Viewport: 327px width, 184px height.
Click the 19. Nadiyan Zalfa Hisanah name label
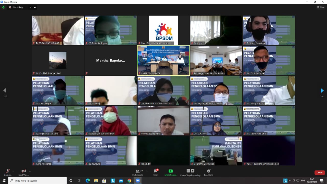[101, 134]
